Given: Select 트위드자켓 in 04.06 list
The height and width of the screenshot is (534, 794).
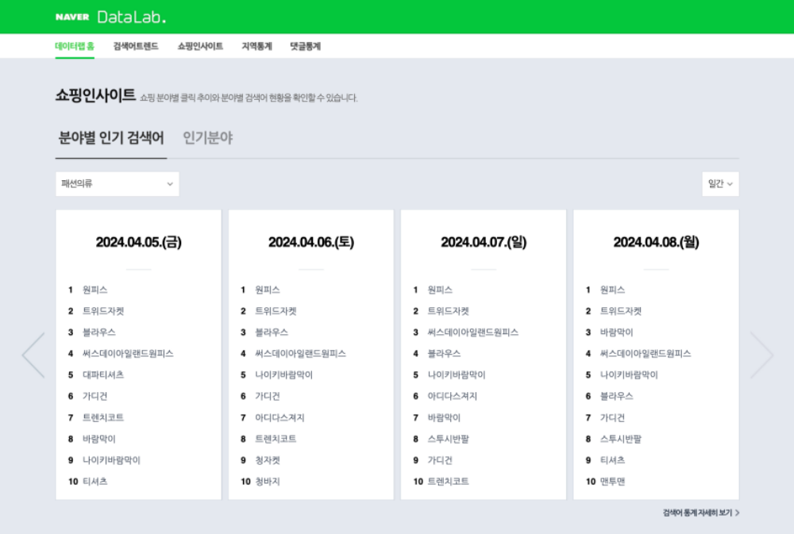Looking at the screenshot, I should pyautogui.click(x=276, y=311).
